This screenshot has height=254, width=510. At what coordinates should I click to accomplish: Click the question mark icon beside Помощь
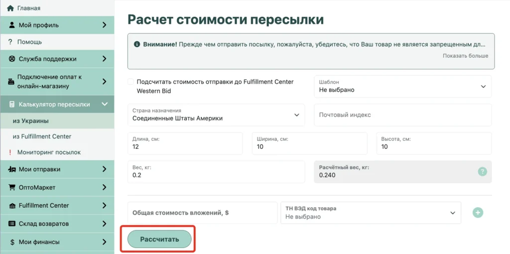tap(10, 42)
